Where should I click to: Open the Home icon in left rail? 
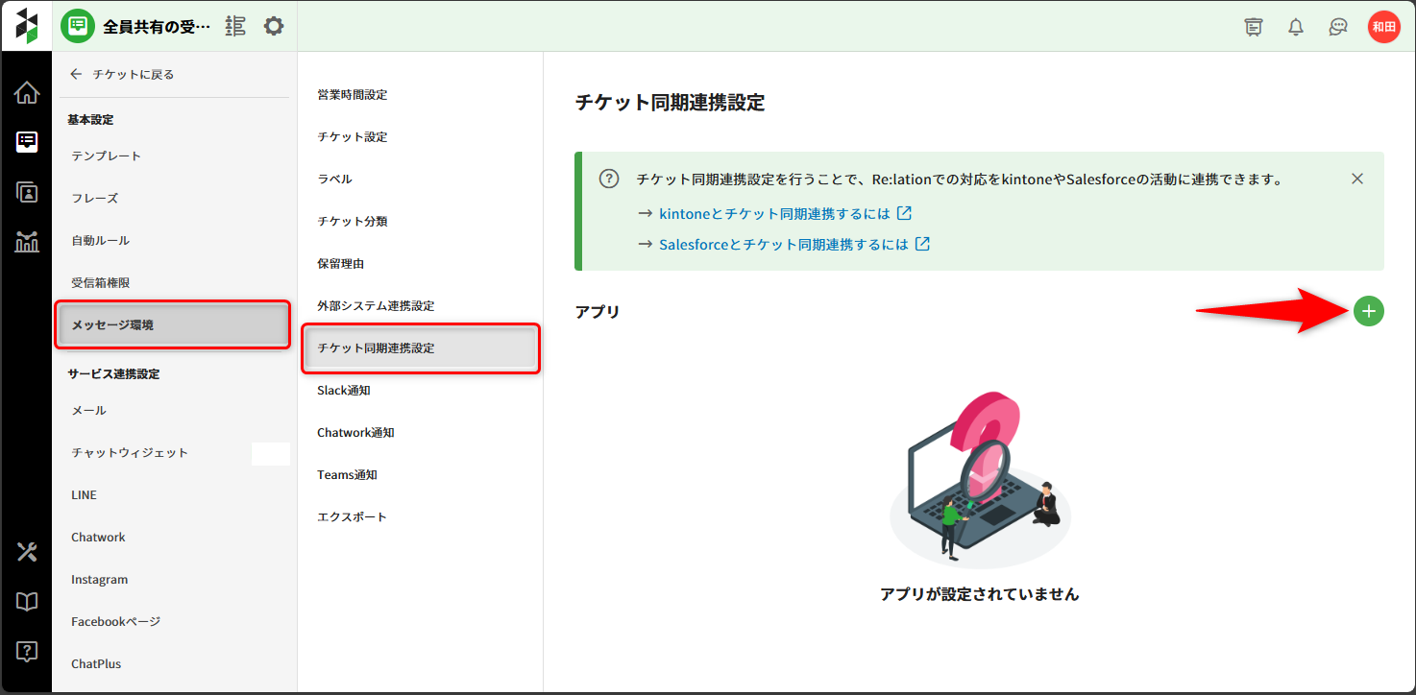27,93
